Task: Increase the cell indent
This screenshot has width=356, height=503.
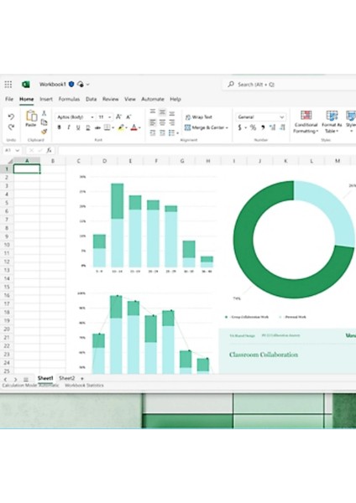Action: 162,132
